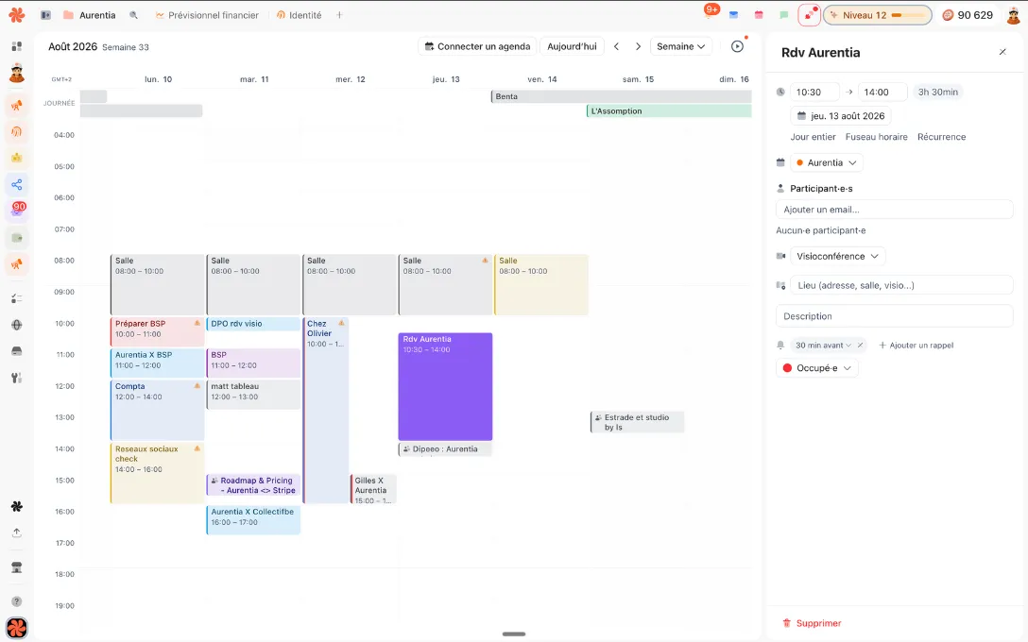Click the search magnifier icon in top bar
The image size is (1028, 642).
pos(134,15)
